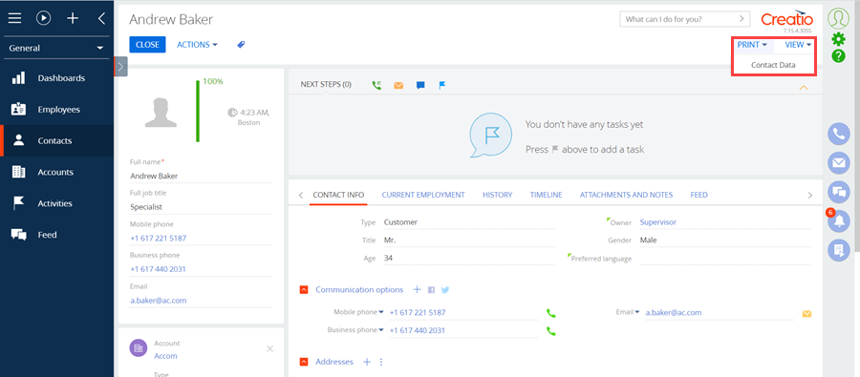Open the user profile avatar icon
860x377 pixels.
(838, 18)
